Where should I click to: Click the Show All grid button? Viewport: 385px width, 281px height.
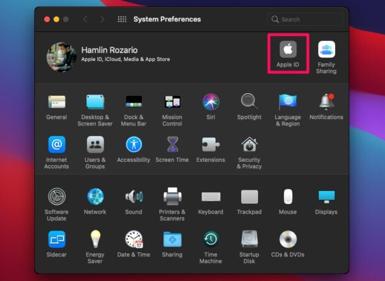[122, 20]
